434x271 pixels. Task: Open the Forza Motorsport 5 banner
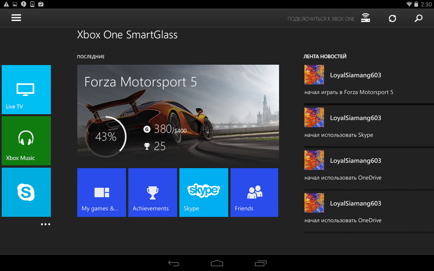pos(178,115)
